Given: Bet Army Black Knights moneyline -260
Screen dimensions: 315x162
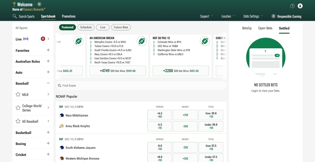Looking at the screenshot, I should tap(185, 126).
